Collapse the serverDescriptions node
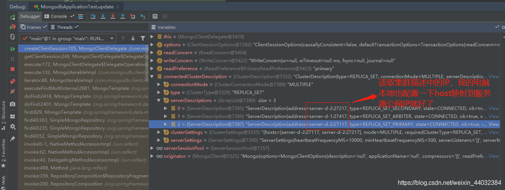The width and height of the screenshot is (505, 190). 159,100
